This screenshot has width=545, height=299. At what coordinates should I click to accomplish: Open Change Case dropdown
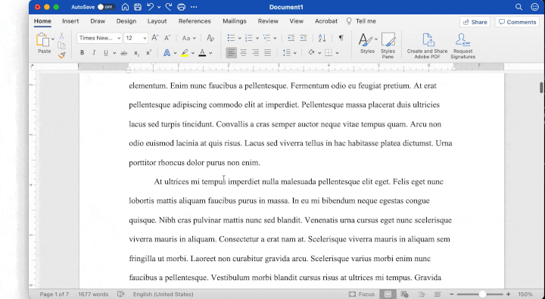coord(189,38)
